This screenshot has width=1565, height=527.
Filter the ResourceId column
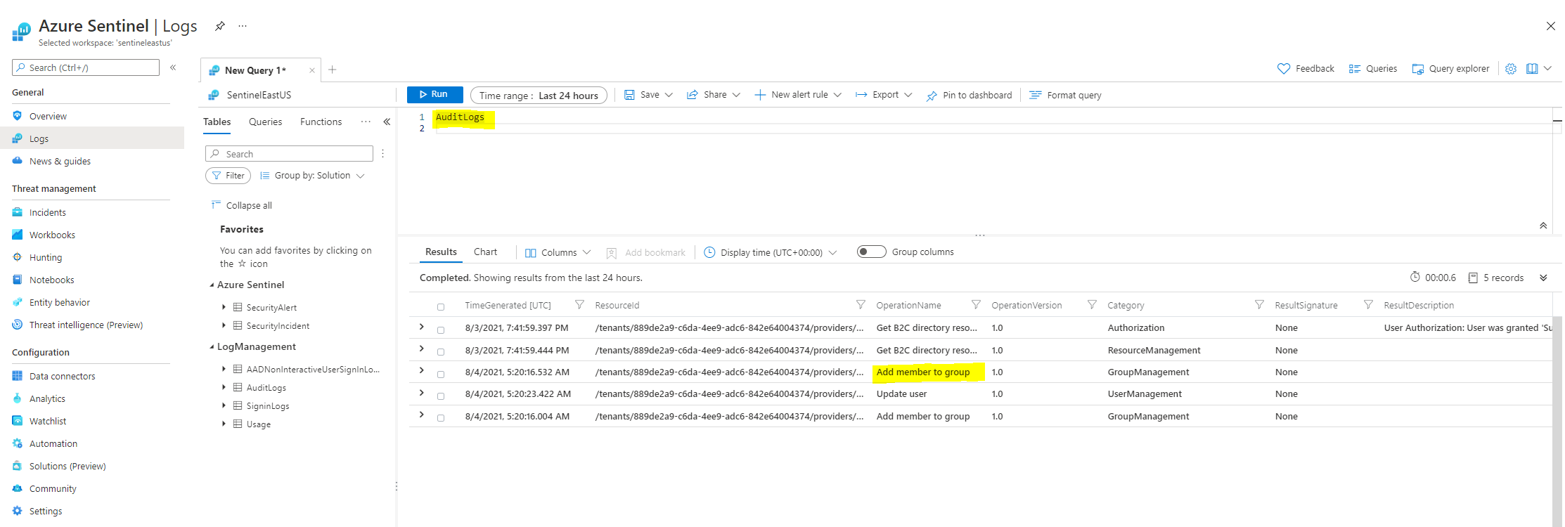point(861,305)
